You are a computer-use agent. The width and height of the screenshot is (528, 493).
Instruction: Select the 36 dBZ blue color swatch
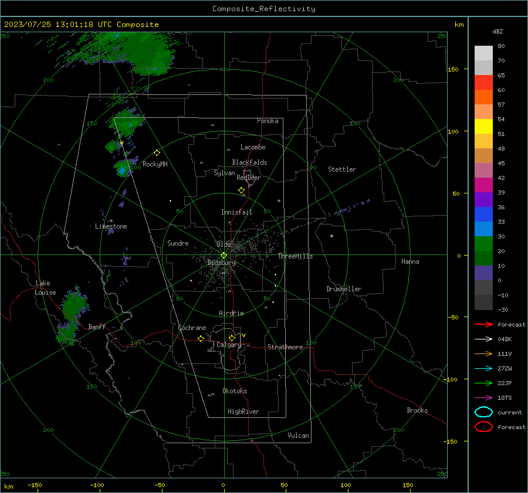[483, 214]
